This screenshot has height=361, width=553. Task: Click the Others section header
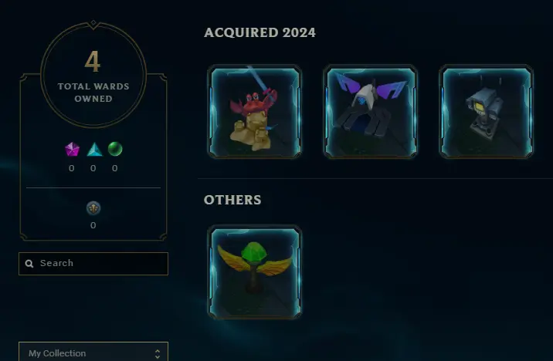(x=232, y=200)
